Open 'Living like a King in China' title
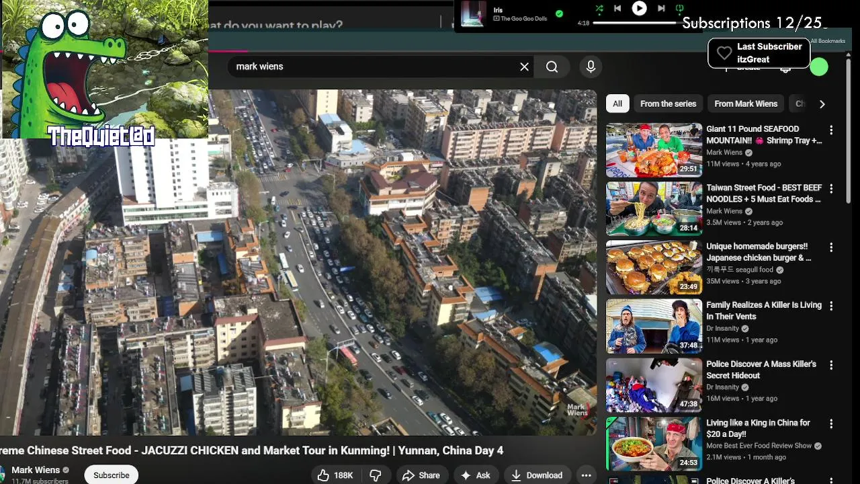The image size is (860, 484). tap(758, 428)
